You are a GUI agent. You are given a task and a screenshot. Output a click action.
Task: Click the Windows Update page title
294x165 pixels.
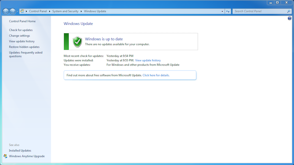point(78,24)
